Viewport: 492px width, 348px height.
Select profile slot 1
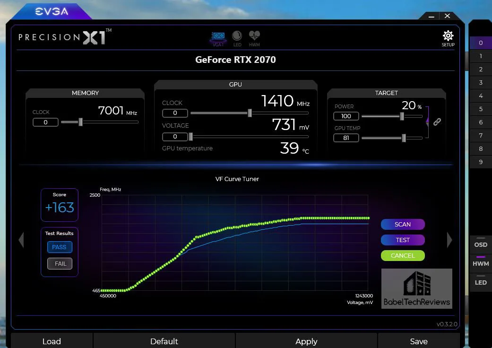pyautogui.click(x=480, y=56)
